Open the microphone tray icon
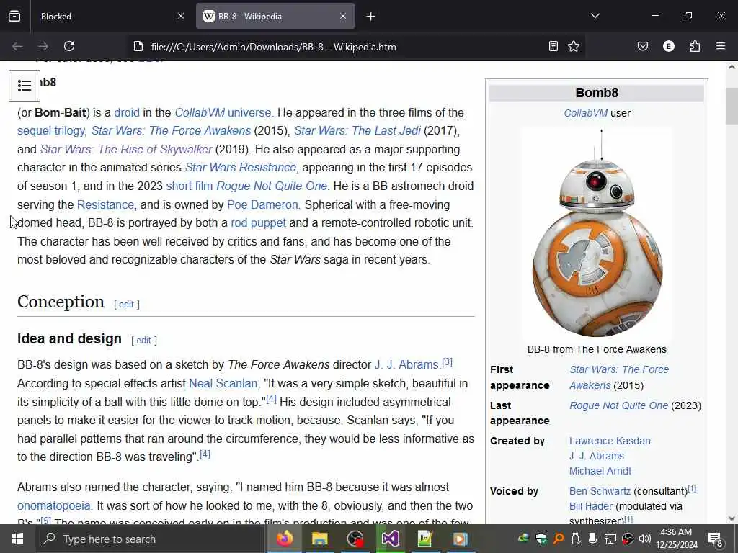Screen dimensions: 738x553 [x=592, y=539]
